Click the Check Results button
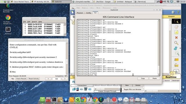This screenshot has width=186, height=104. [21, 79]
